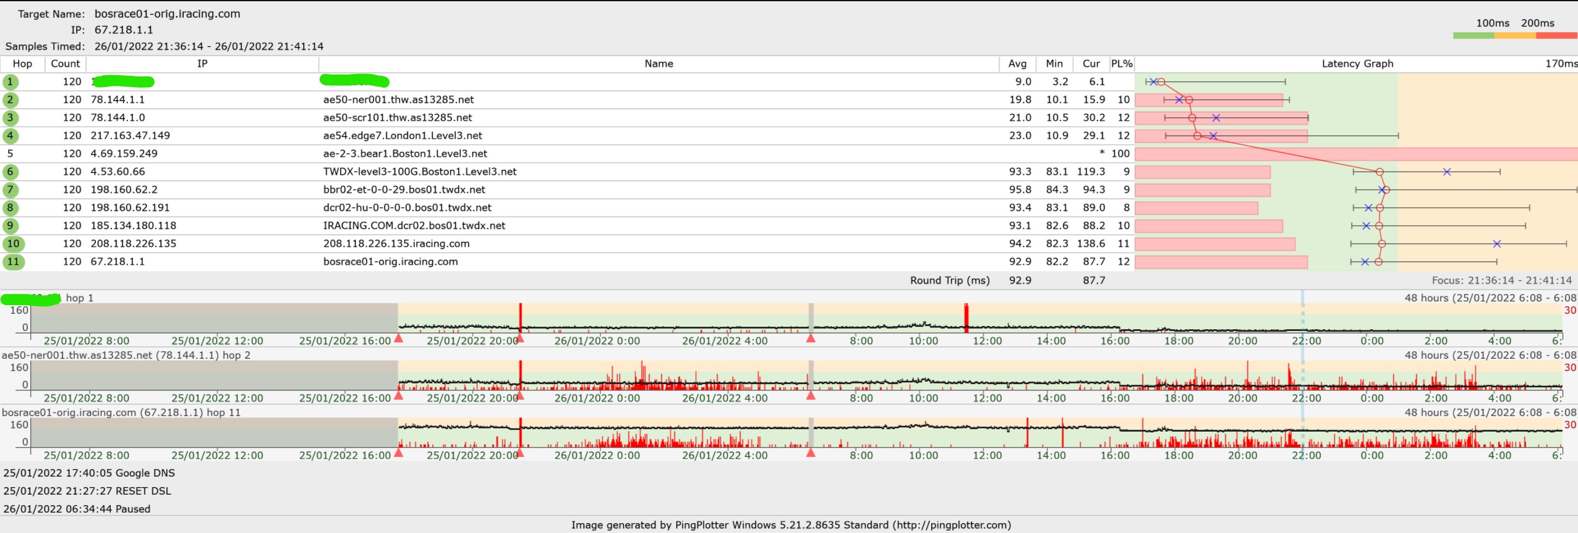Sort by the PL% column header
Screen dimensions: 1578x533
(1122, 64)
